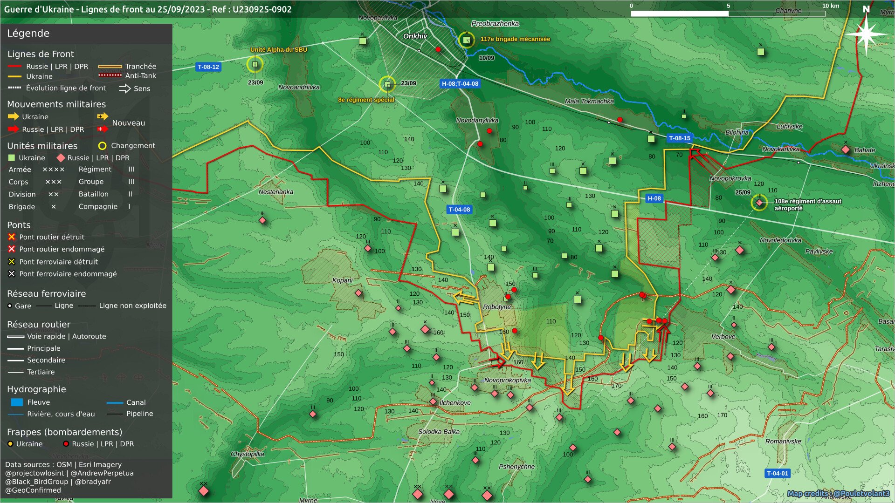Click the red Russie front line swatch

tap(15, 67)
